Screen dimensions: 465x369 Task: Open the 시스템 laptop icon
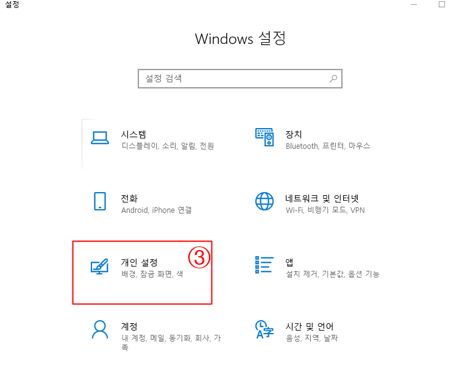(100, 138)
